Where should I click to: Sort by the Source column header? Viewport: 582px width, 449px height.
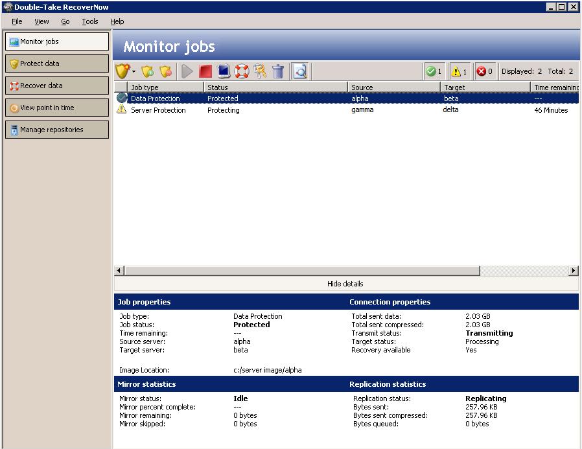click(x=394, y=87)
